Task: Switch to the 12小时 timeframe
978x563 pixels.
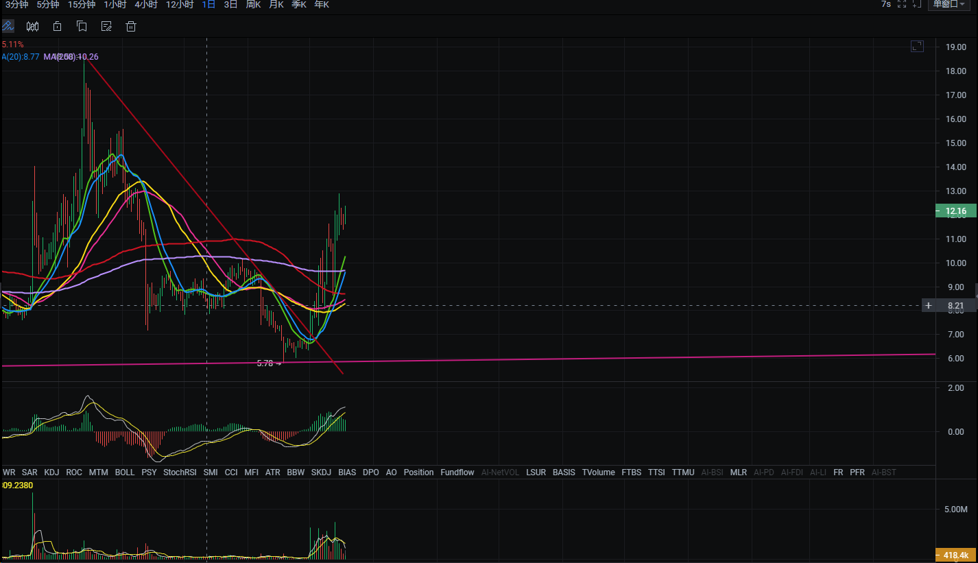Action: coord(180,4)
